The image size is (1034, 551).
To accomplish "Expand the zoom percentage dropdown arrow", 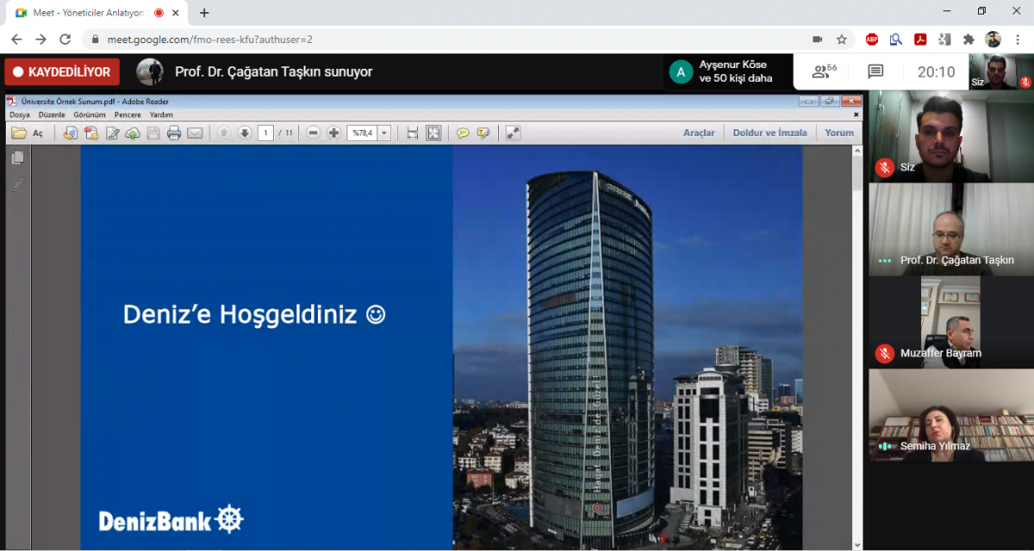I will tap(384, 133).
